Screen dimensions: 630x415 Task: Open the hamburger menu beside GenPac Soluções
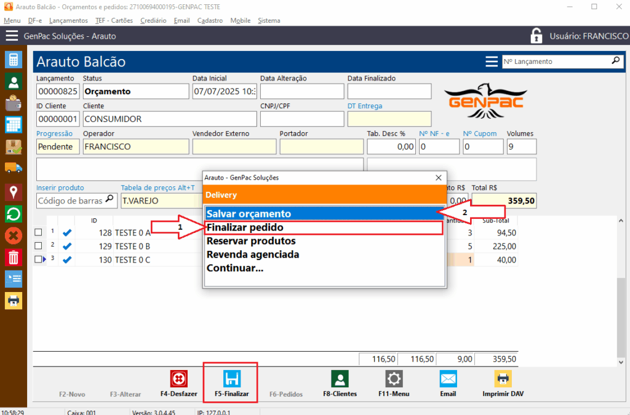(x=12, y=36)
